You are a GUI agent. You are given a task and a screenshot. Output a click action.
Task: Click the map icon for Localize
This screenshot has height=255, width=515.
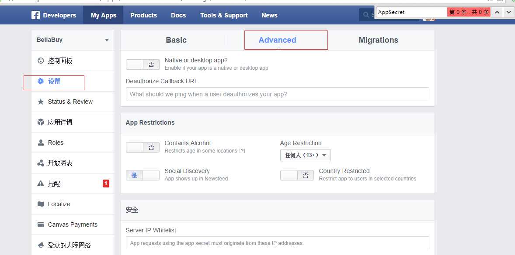41,204
